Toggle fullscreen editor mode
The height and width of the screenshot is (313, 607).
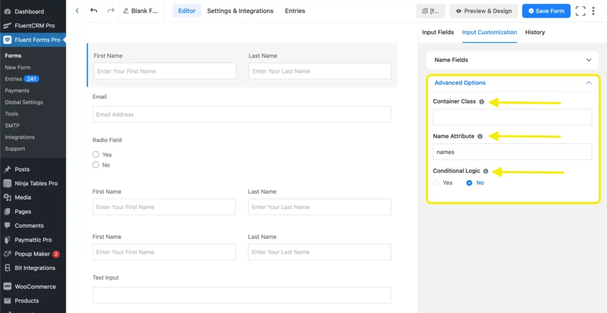tap(580, 11)
